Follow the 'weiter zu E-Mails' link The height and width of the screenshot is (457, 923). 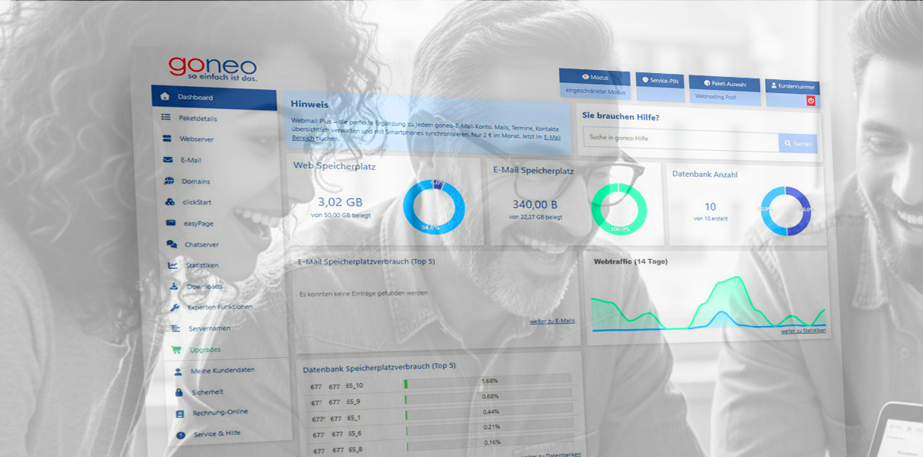tap(552, 321)
